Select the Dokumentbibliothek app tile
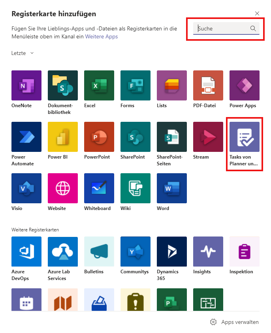The height and width of the screenshot is (333, 271). (62, 85)
